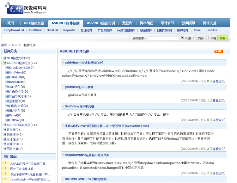
Task: Click folder icon beside 广告条控件(0)
Action: 7,91
